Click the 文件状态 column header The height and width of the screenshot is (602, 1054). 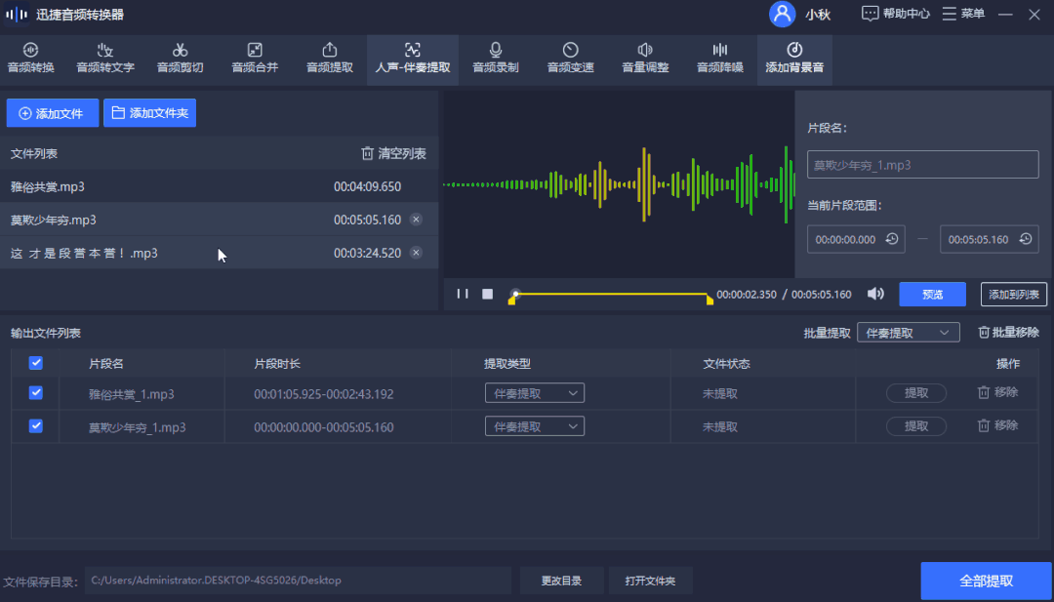[x=727, y=364]
